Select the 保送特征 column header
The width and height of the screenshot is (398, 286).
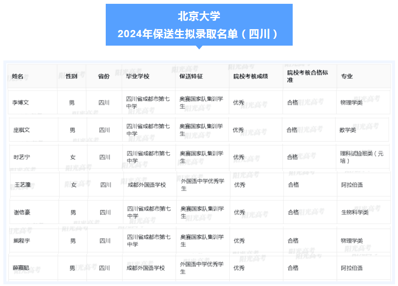[x=191, y=76]
